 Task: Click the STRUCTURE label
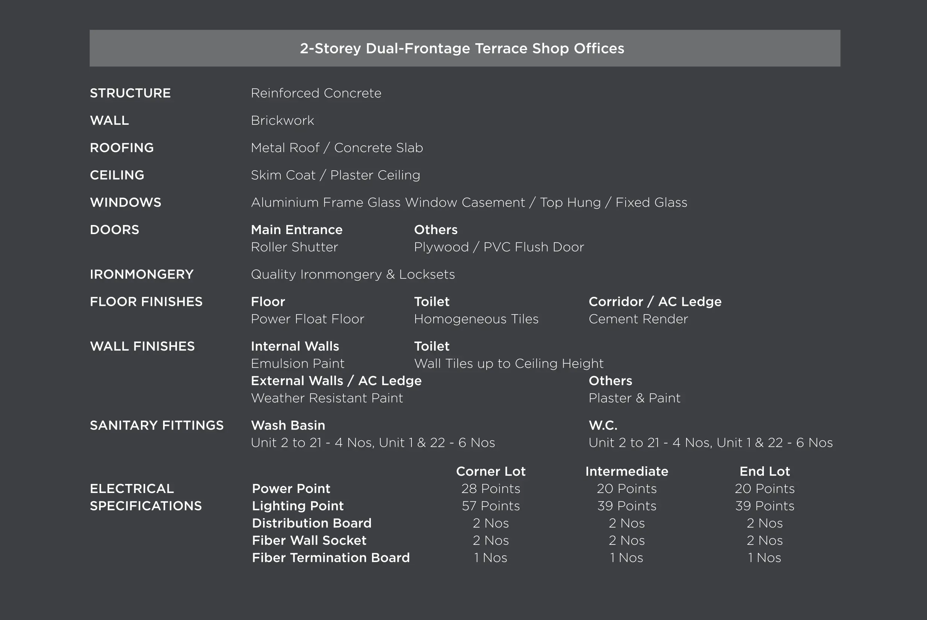tap(130, 93)
